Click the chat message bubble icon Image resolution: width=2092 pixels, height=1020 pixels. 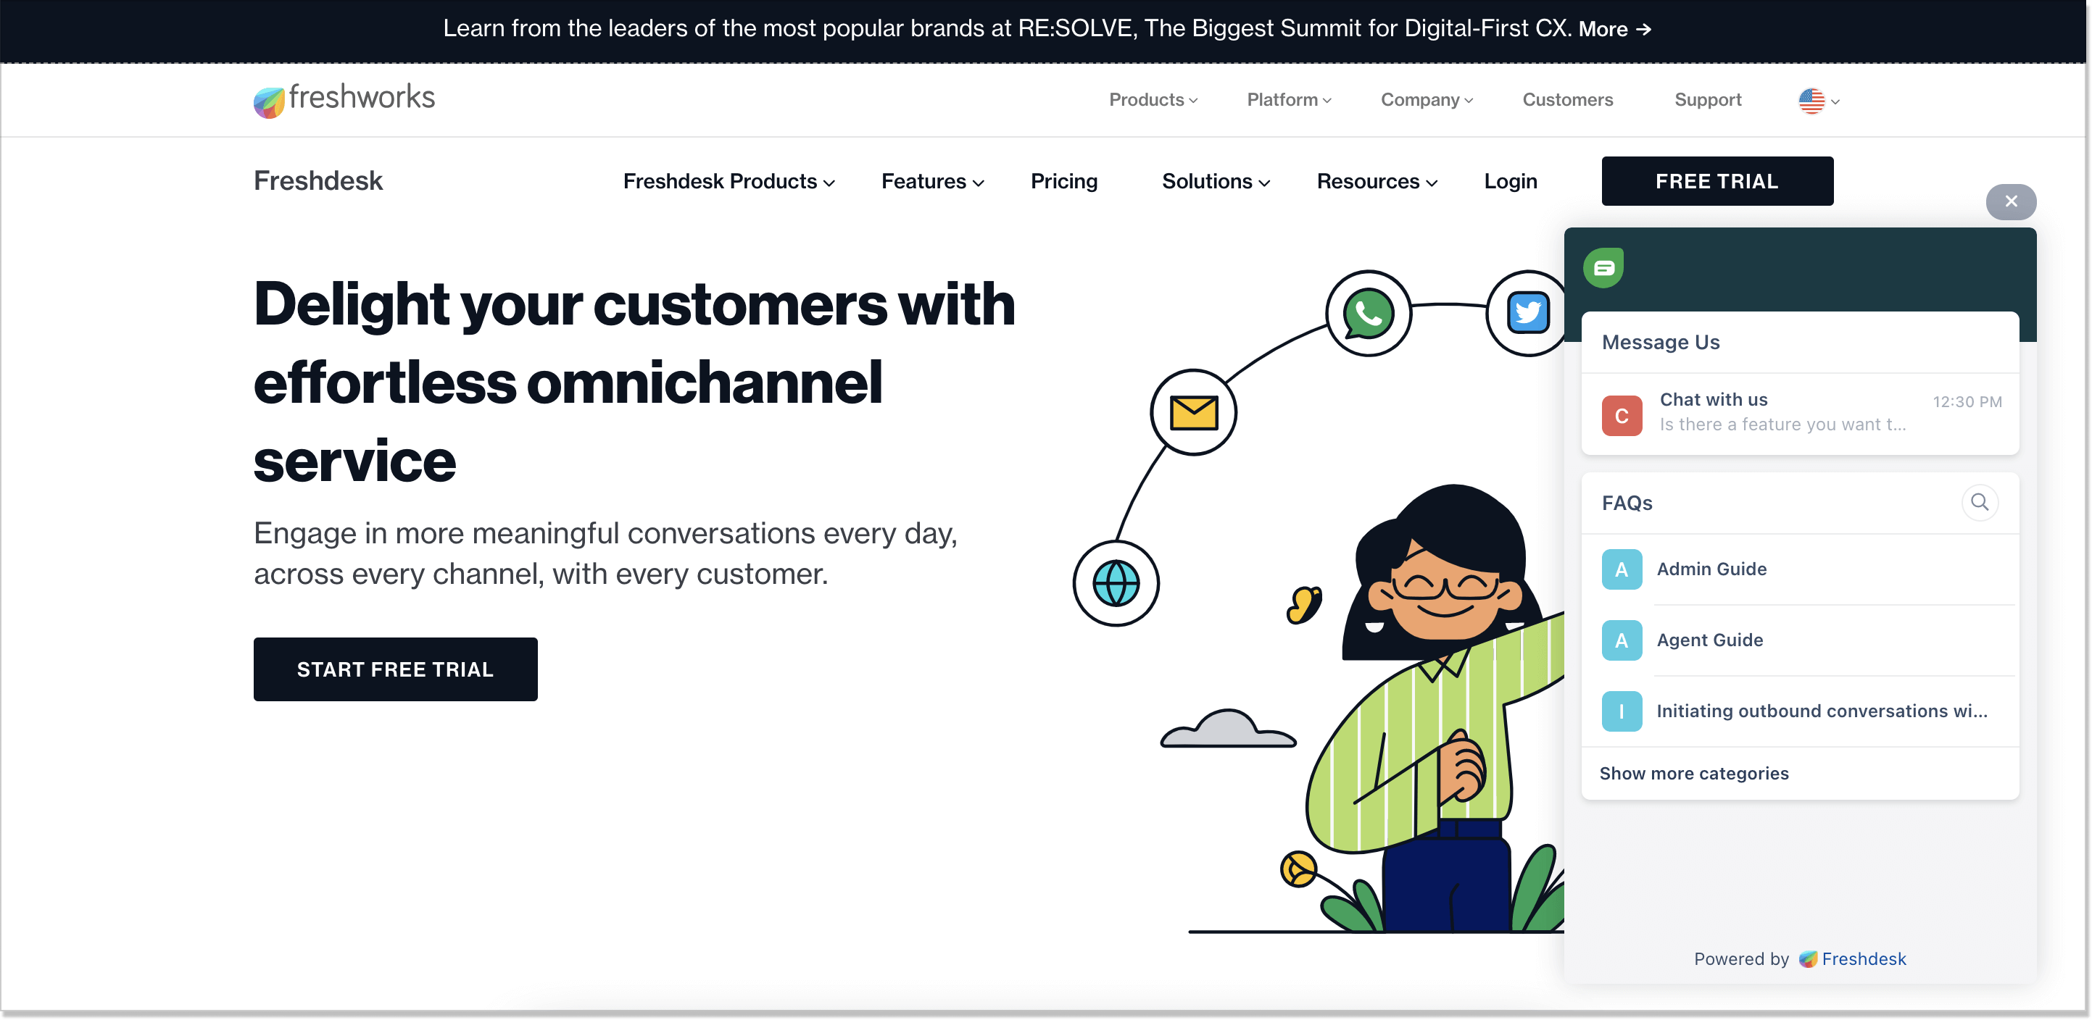click(1603, 267)
